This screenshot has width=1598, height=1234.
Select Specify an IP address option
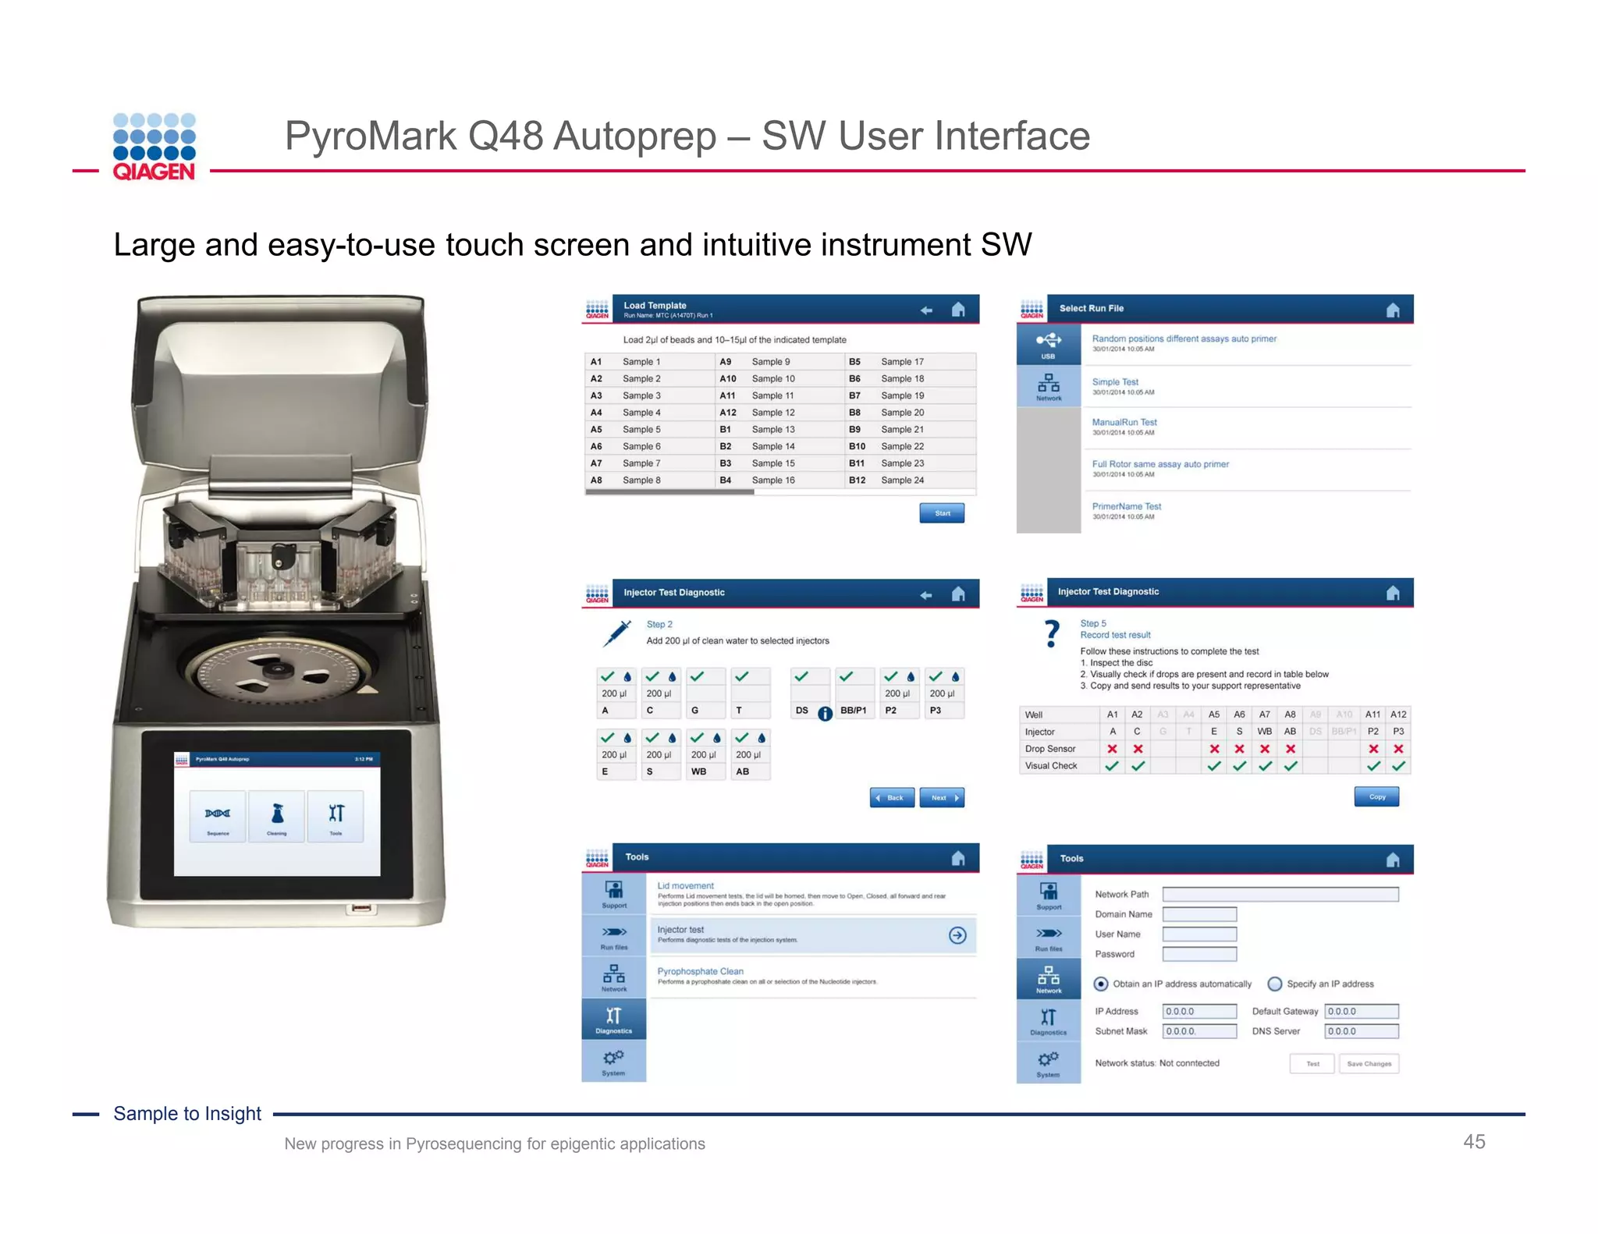1275,984
